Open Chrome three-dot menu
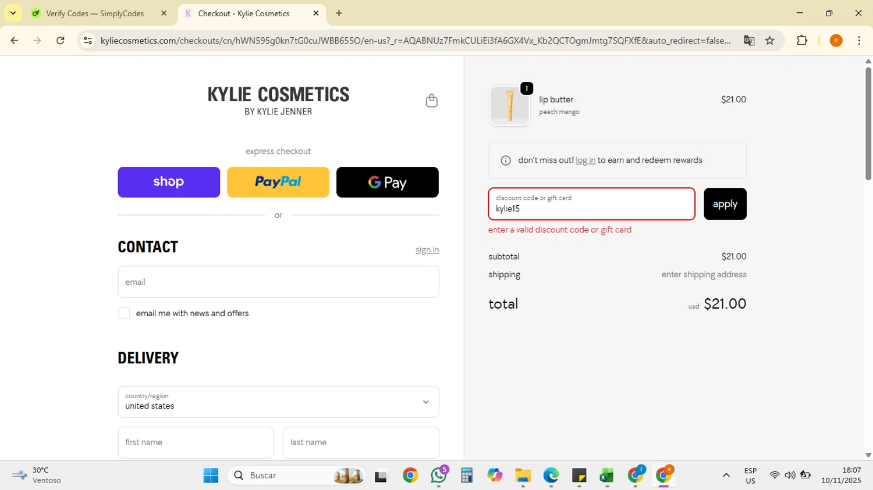Screen dimensions: 873x490 click(x=859, y=41)
